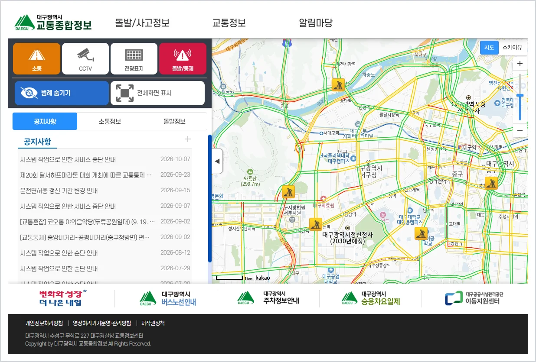Switch map to 지도 view
The image size is (536, 362).
(x=489, y=48)
